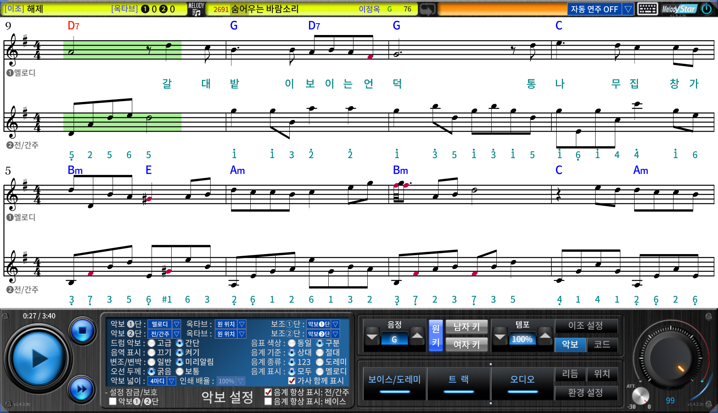Click the volume value 99

point(670,401)
